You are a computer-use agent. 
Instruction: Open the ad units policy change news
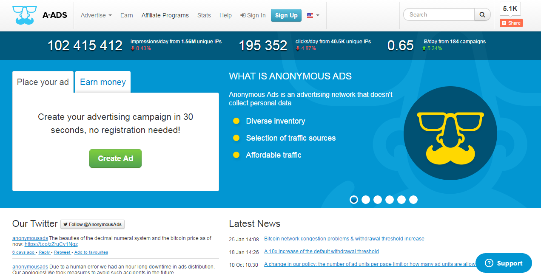(x=370, y=264)
